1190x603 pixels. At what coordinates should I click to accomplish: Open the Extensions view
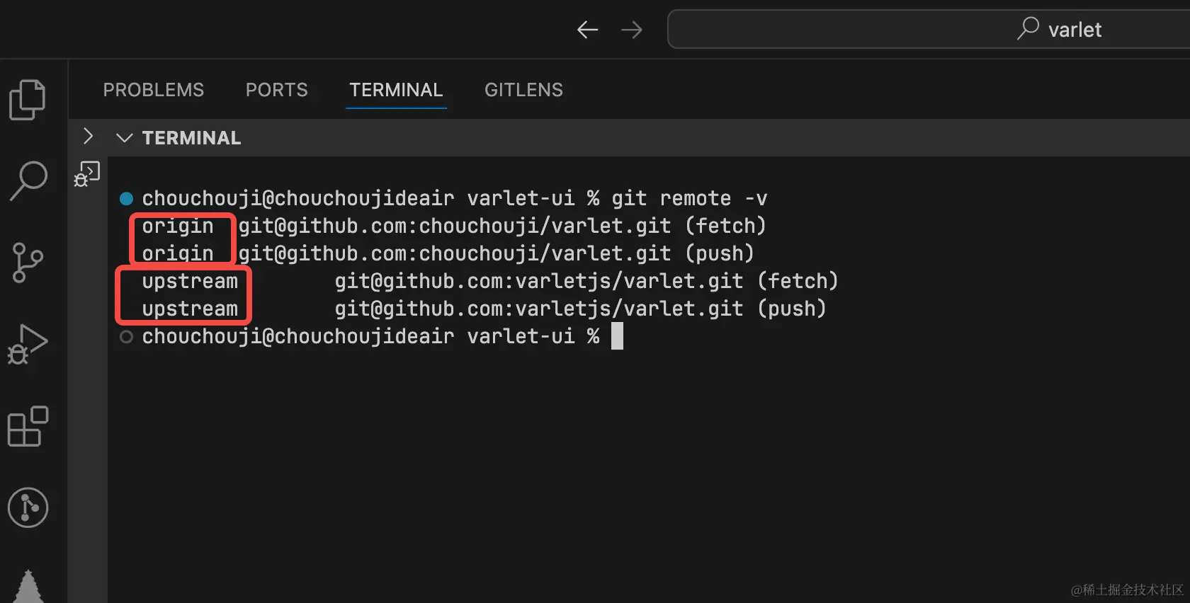click(28, 426)
